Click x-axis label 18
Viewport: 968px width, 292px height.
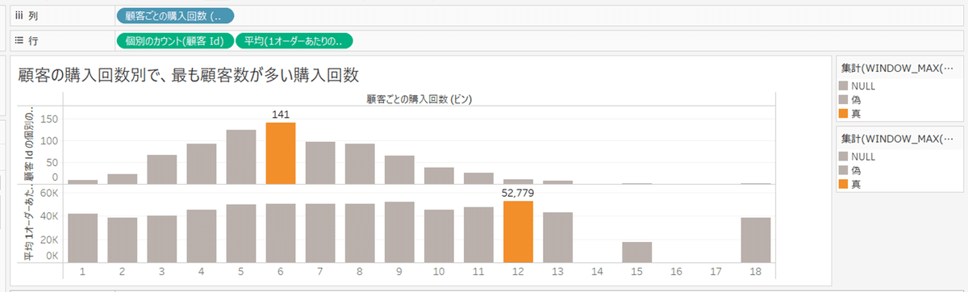[x=756, y=272]
